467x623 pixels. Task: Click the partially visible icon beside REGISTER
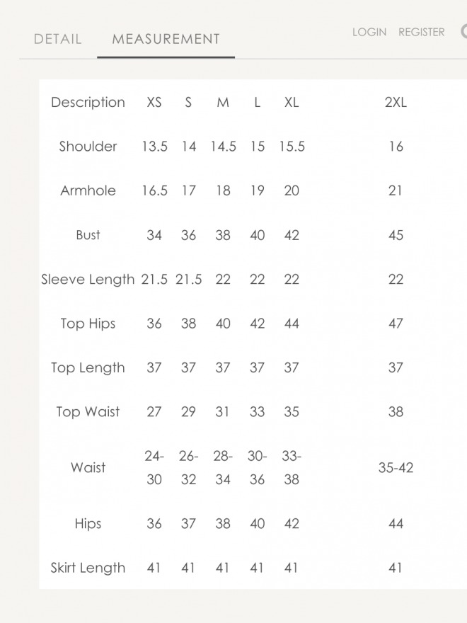[x=463, y=32]
